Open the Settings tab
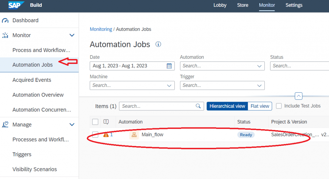This screenshot has width=329, height=179. pos(294,5)
